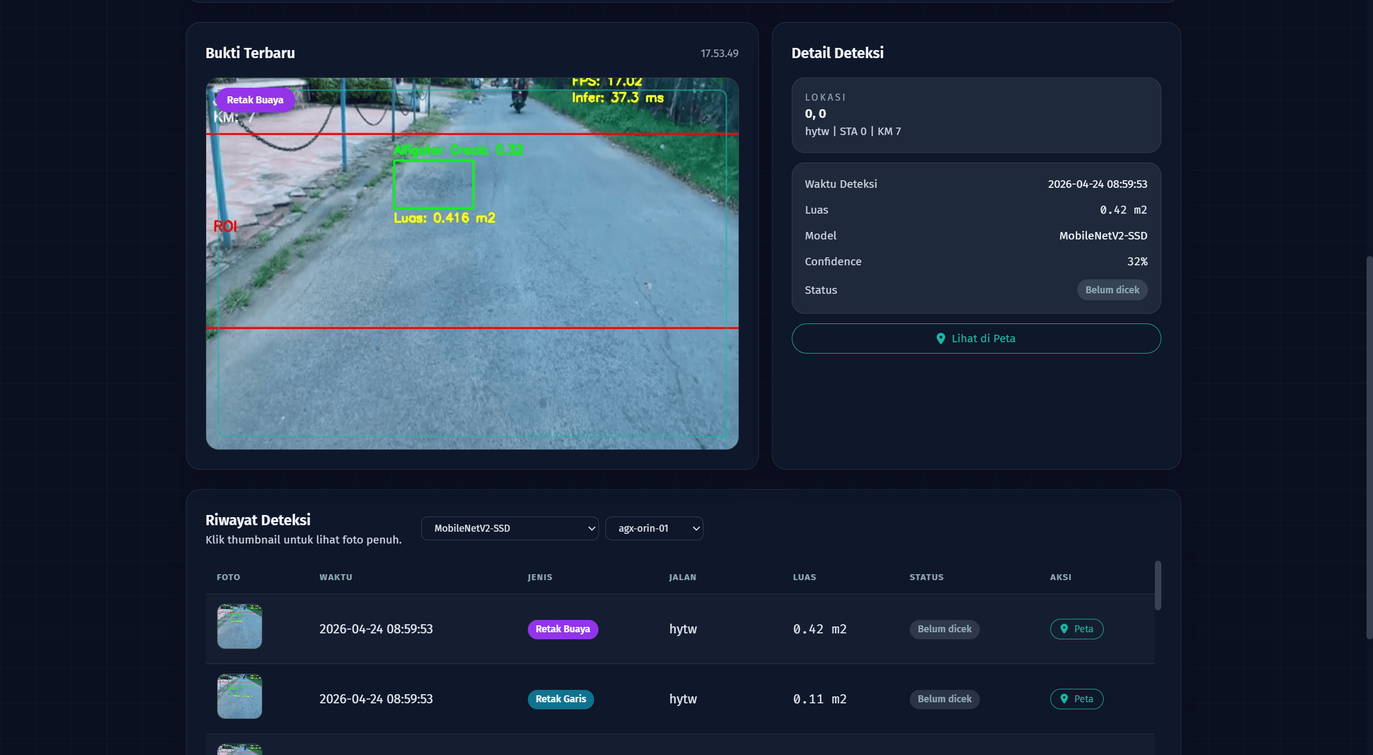The height and width of the screenshot is (755, 1373).
Task: Click the Riwayat Deteksi heading
Action: click(257, 520)
